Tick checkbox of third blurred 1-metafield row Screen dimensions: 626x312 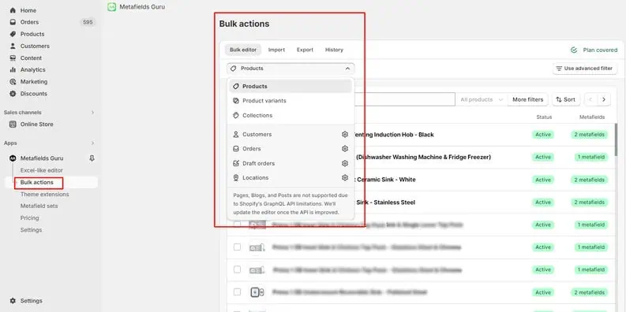[237, 269]
